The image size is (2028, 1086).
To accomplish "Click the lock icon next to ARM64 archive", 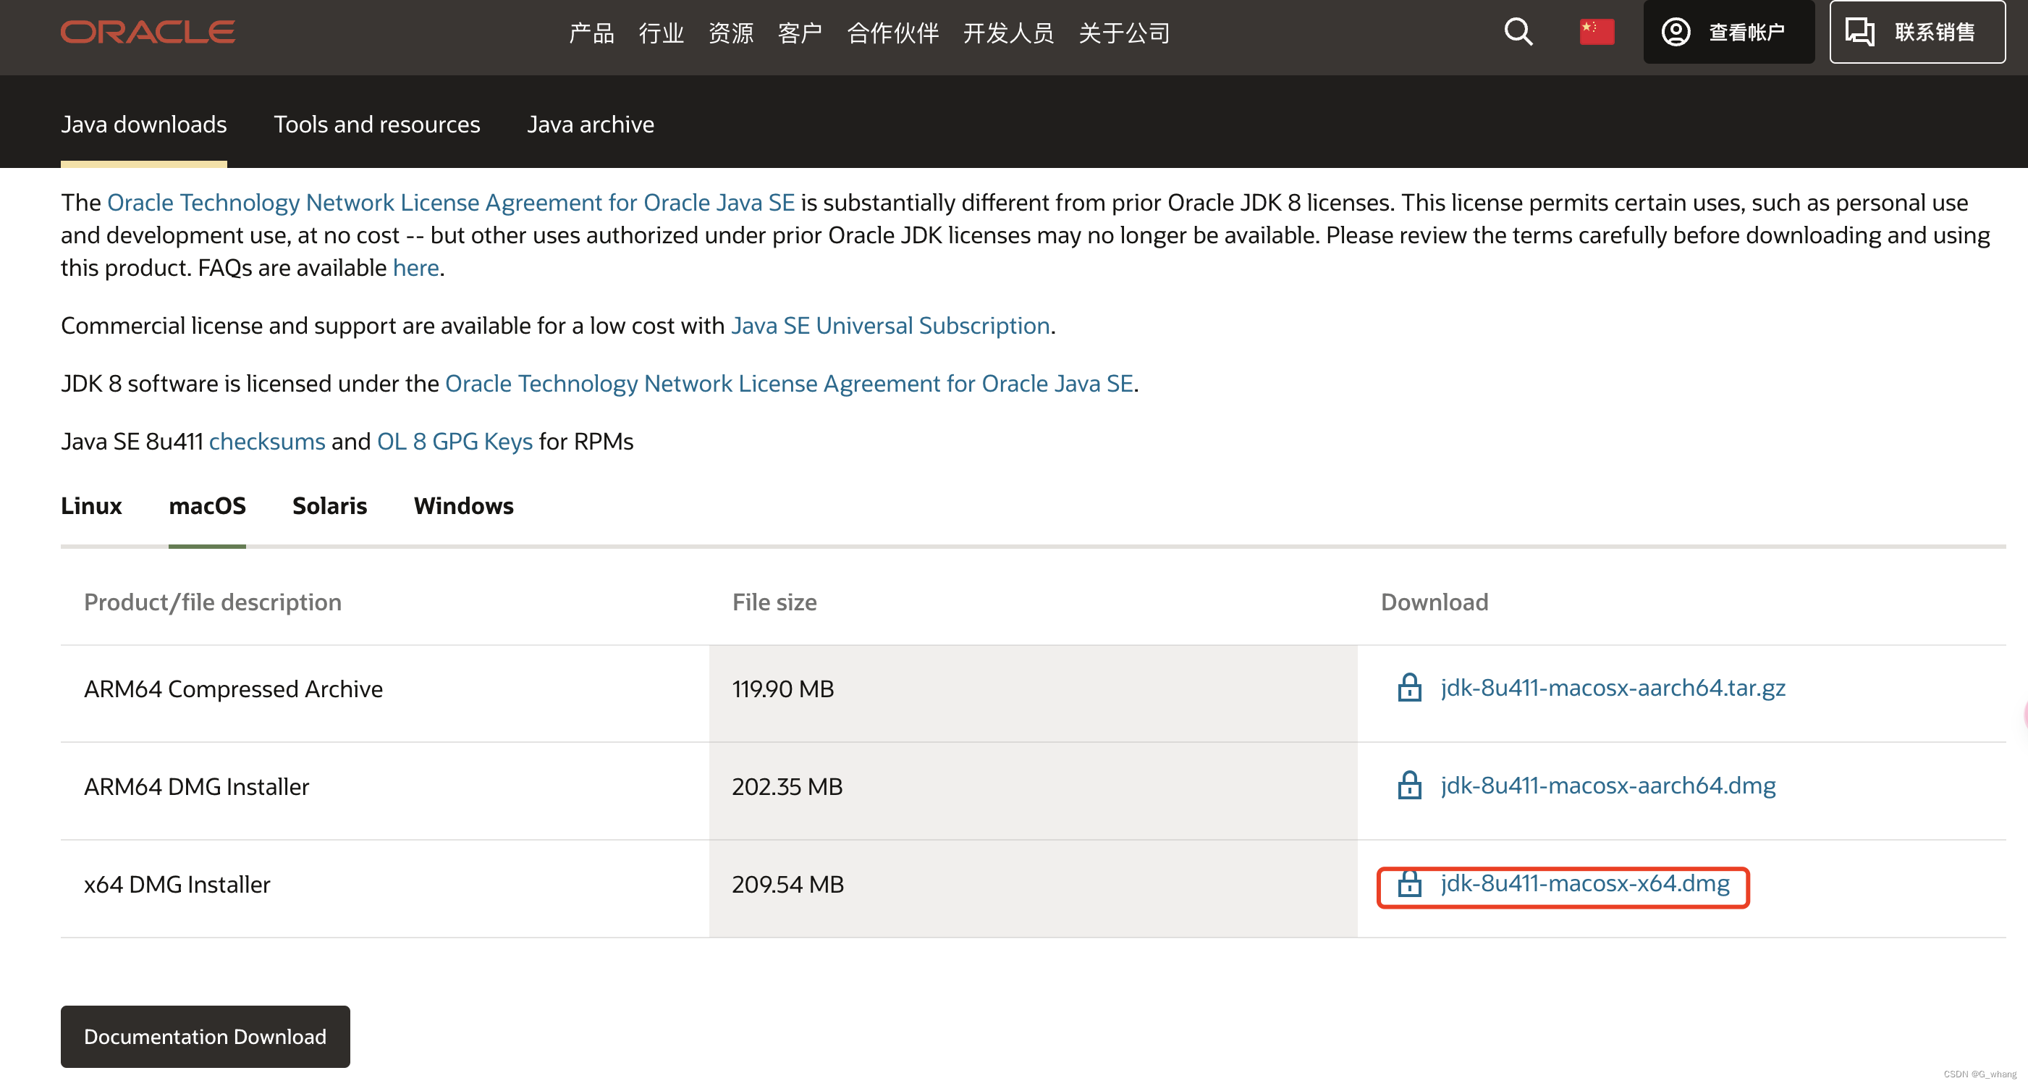I will click(x=1408, y=687).
